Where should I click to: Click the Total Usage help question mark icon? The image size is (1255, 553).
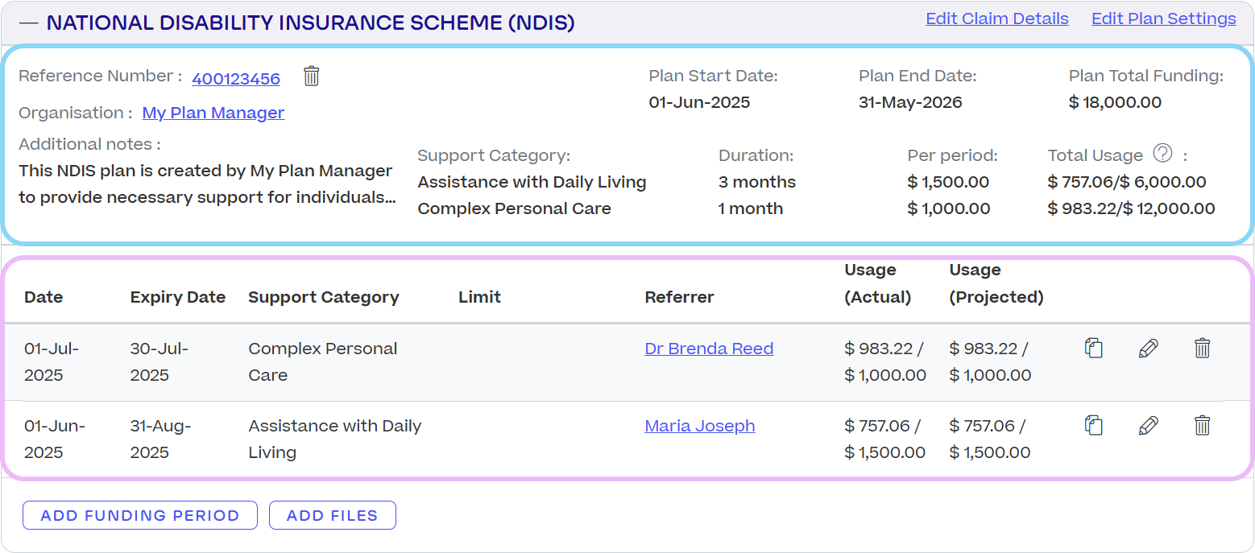tap(1162, 153)
